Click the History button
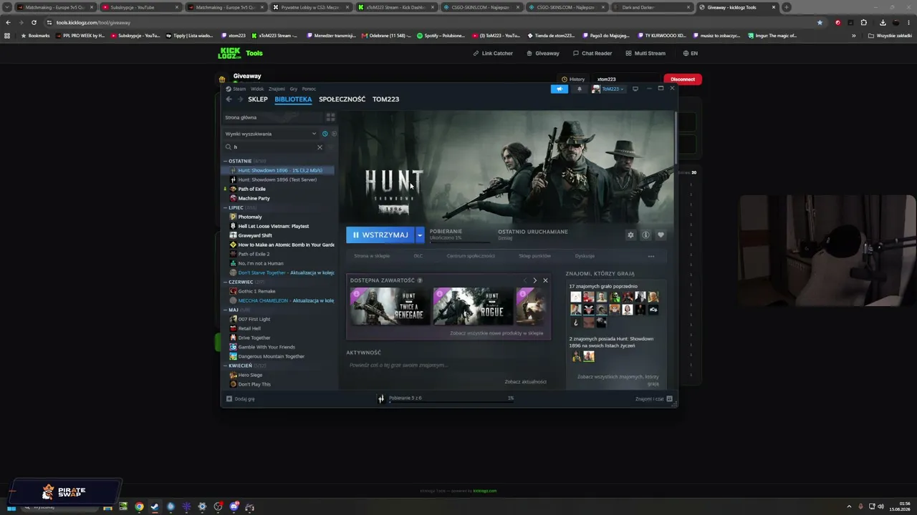 573,79
